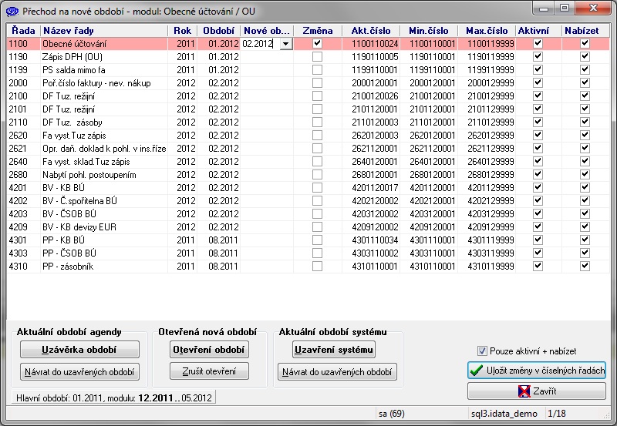This screenshot has height=426, width=617.
Task: Uncheck Pouze aktivní + nabízet option
Action: pyautogui.click(x=481, y=351)
